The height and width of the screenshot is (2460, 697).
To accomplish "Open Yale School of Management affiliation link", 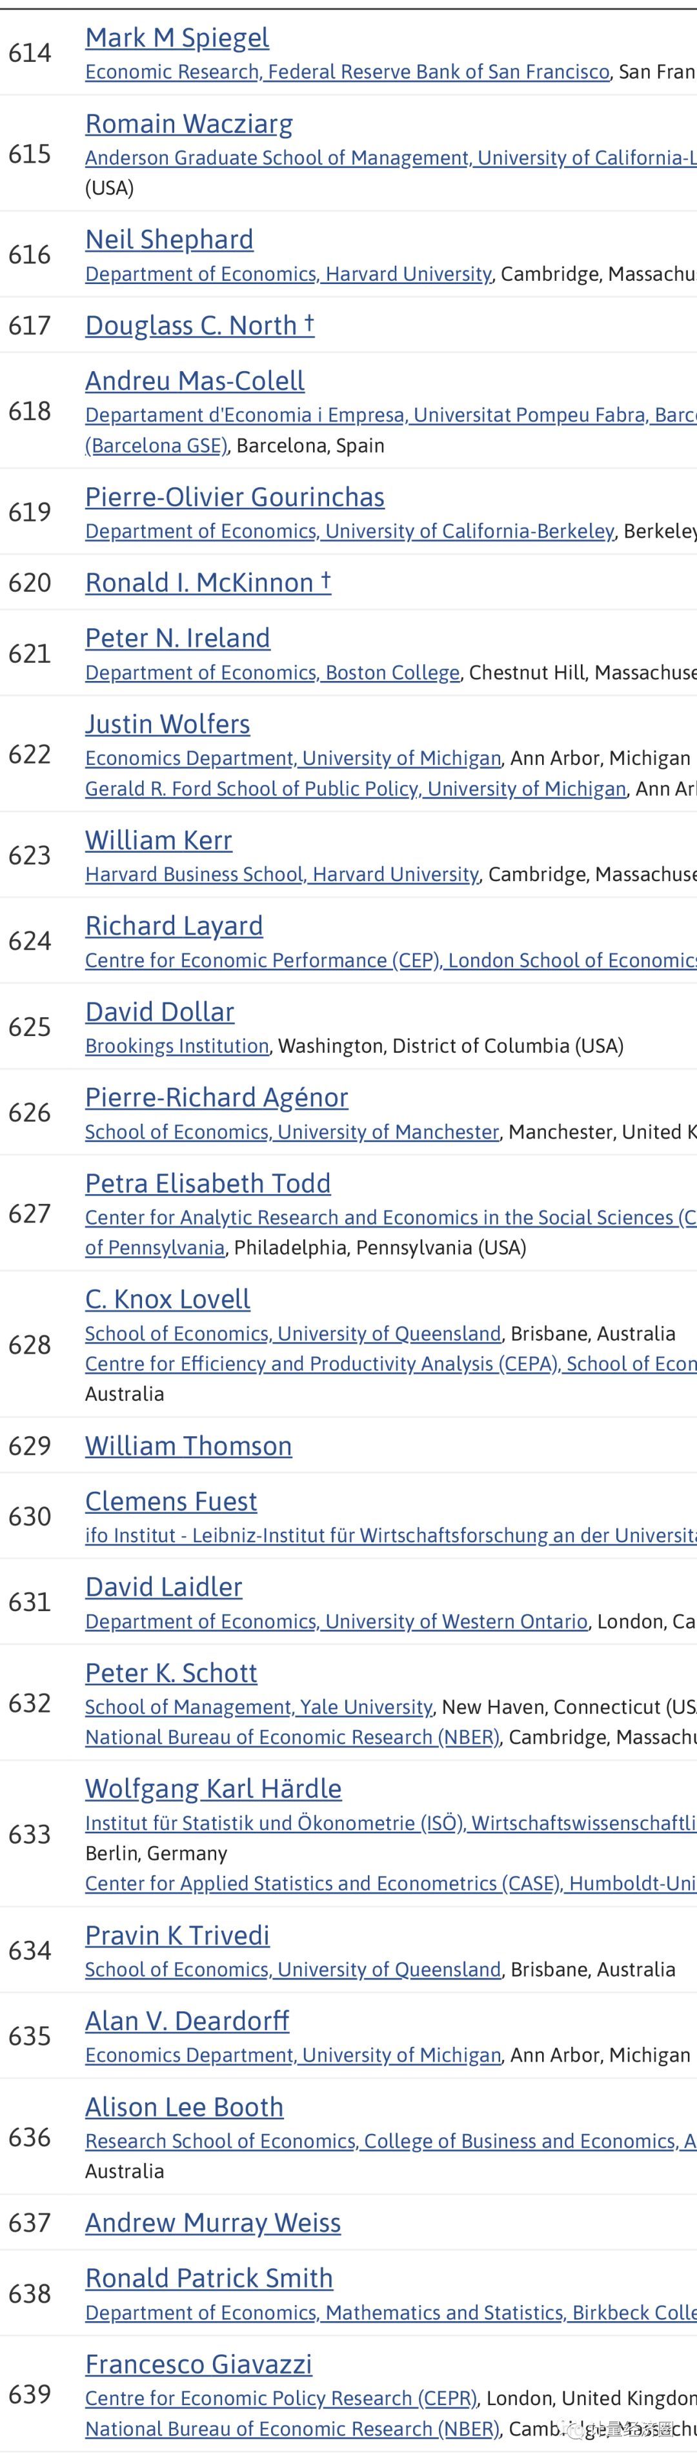I will tap(259, 1707).
